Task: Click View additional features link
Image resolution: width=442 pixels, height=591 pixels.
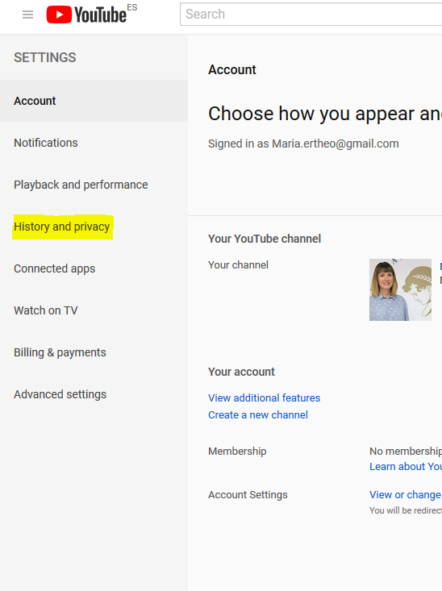Action: pos(264,398)
